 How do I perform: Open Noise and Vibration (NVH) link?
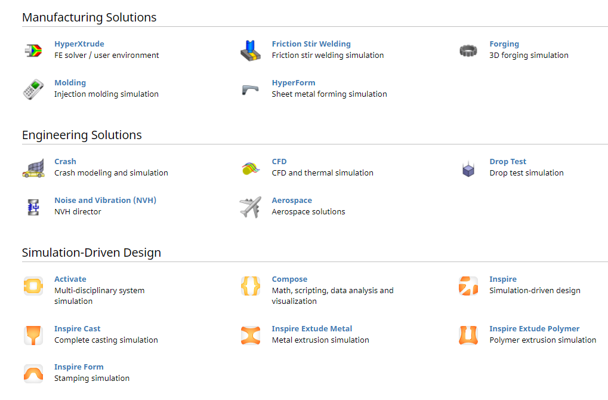(x=105, y=200)
